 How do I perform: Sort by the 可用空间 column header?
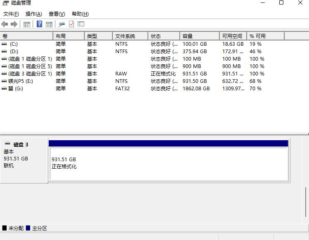pos(233,36)
